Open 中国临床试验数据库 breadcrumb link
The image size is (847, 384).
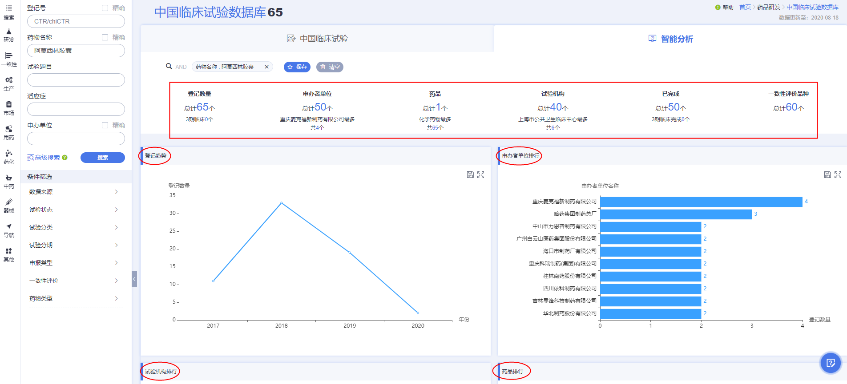(x=812, y=7)
